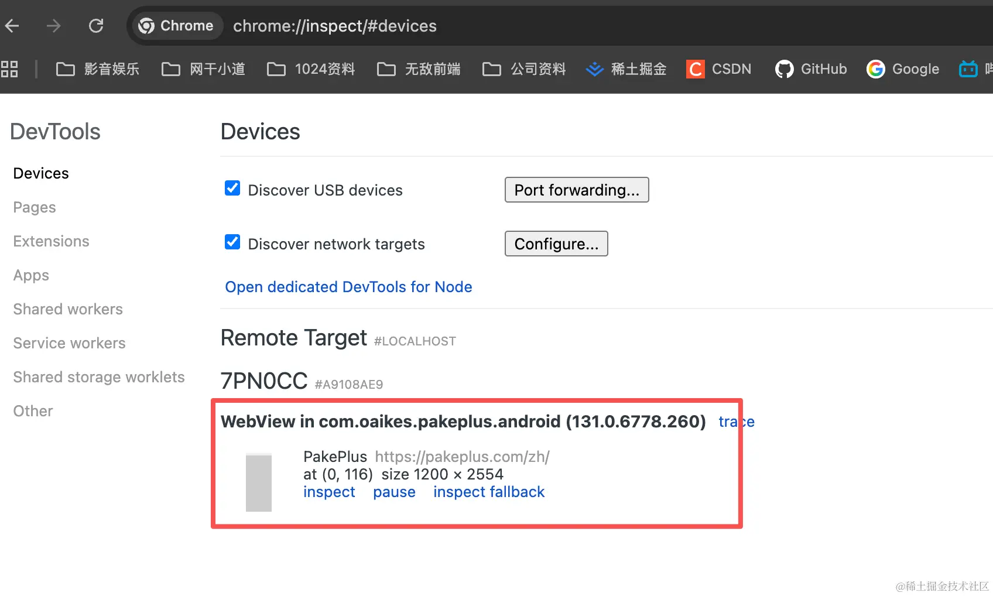Reload the page with the refresh icon
This screenshot has width=993, height=596.
click(x=96, y=26)
